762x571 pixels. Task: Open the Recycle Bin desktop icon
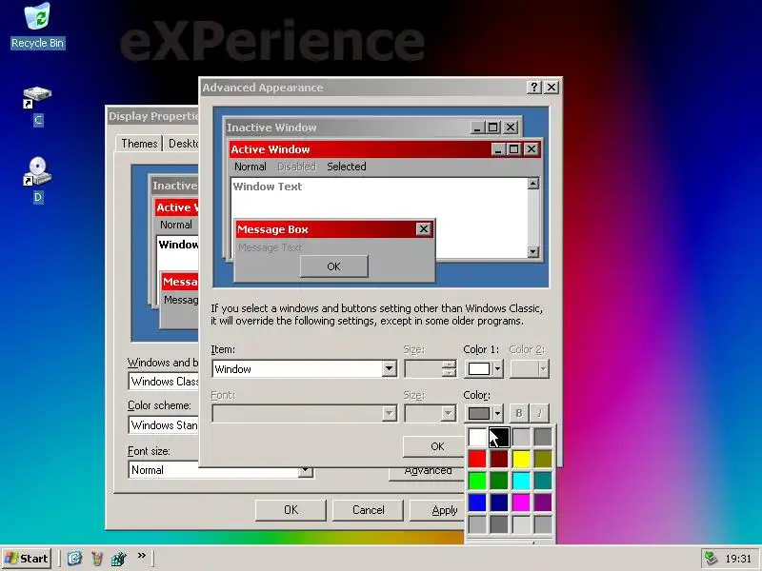pos(37,26)
